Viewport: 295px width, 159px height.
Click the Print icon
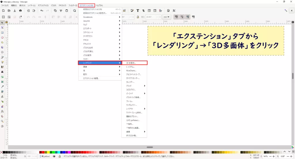[x=20, y=11]
